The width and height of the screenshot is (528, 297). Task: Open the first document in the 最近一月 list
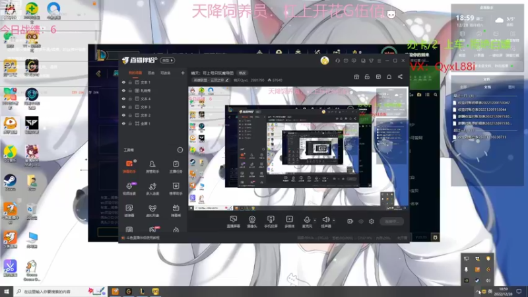pos(481,103)
